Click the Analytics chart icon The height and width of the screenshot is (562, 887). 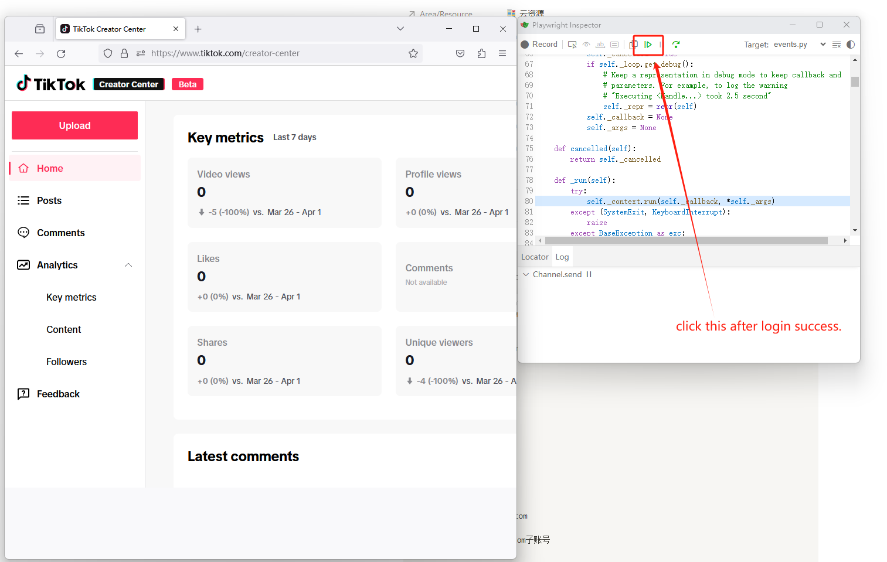pyautogui.click(x=23, y=265)
